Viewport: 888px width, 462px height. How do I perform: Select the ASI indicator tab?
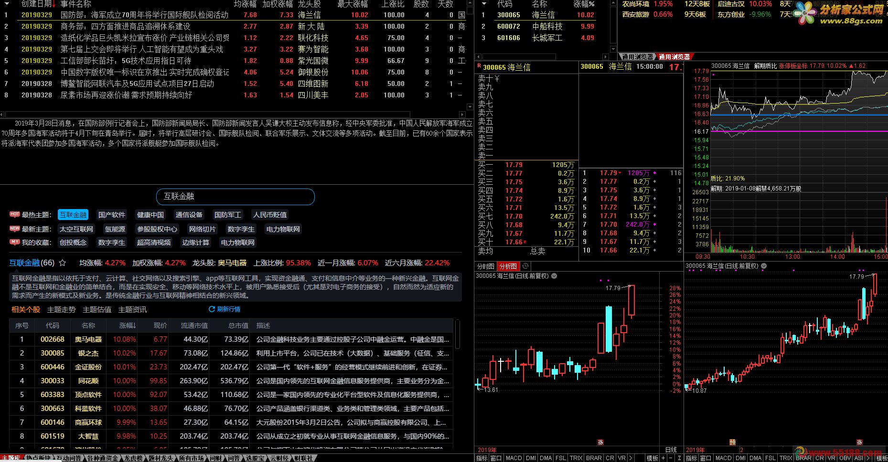[858, 458]
